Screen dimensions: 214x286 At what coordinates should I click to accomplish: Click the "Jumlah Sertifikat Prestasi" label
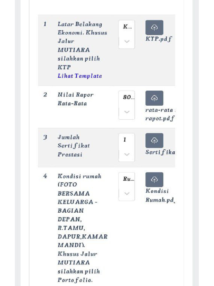click(x=74, y=146)
